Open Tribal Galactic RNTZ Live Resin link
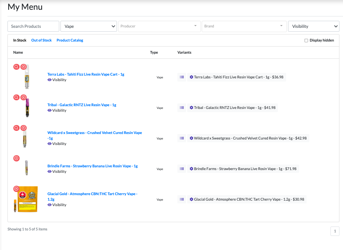Image resolution: width=343 pixels, height=250 pixels. 82,105
